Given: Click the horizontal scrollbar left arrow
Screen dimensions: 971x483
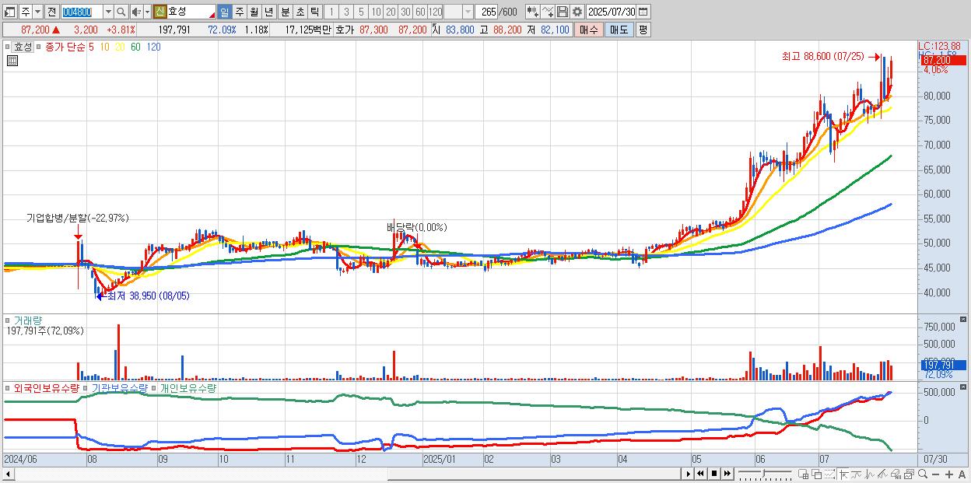Looking at the screenshot, I should pos(9,474).
